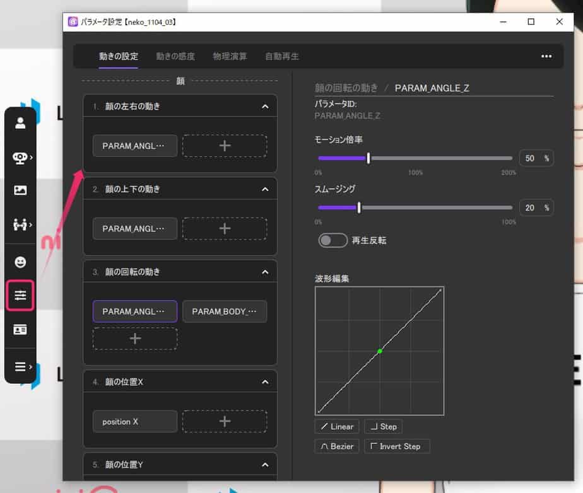Click the モーション倍率 percent value field
This screenshot has width=583, height=493.
536,158
